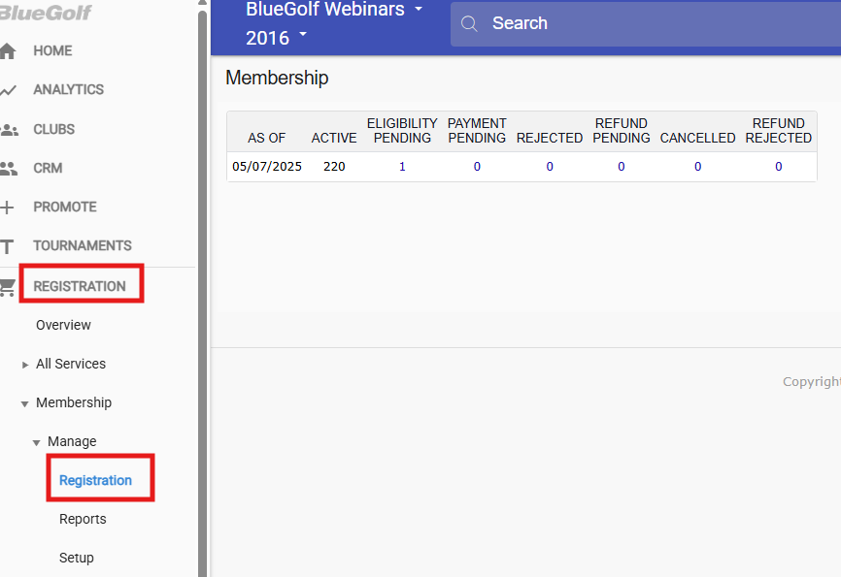Select All Services in the tree
The height and width of the screenshot is (577, 841).
(x=71, y=364)
